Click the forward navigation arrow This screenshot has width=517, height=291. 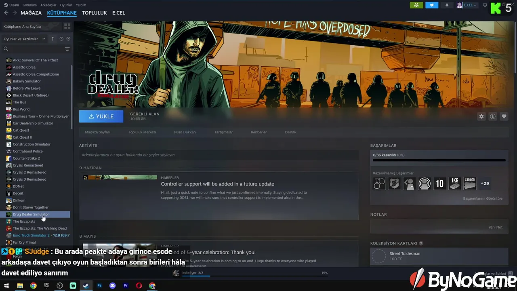[15, 13]
